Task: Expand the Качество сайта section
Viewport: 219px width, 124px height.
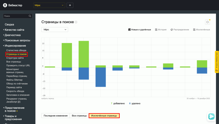Action: pos(14,30)
